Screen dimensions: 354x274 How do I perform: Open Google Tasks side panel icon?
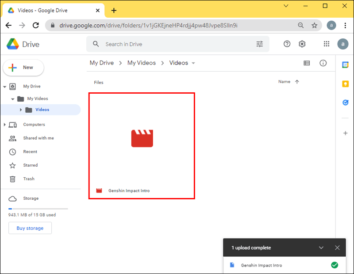point(345,103)
